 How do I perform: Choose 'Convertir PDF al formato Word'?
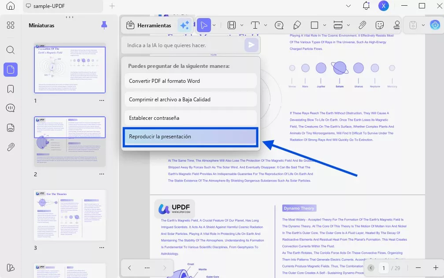(x=191, y=81)
